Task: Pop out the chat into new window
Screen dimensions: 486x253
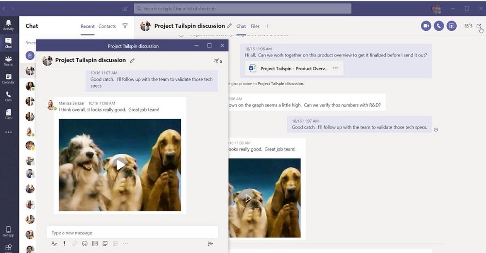Action: coord(479,26)
